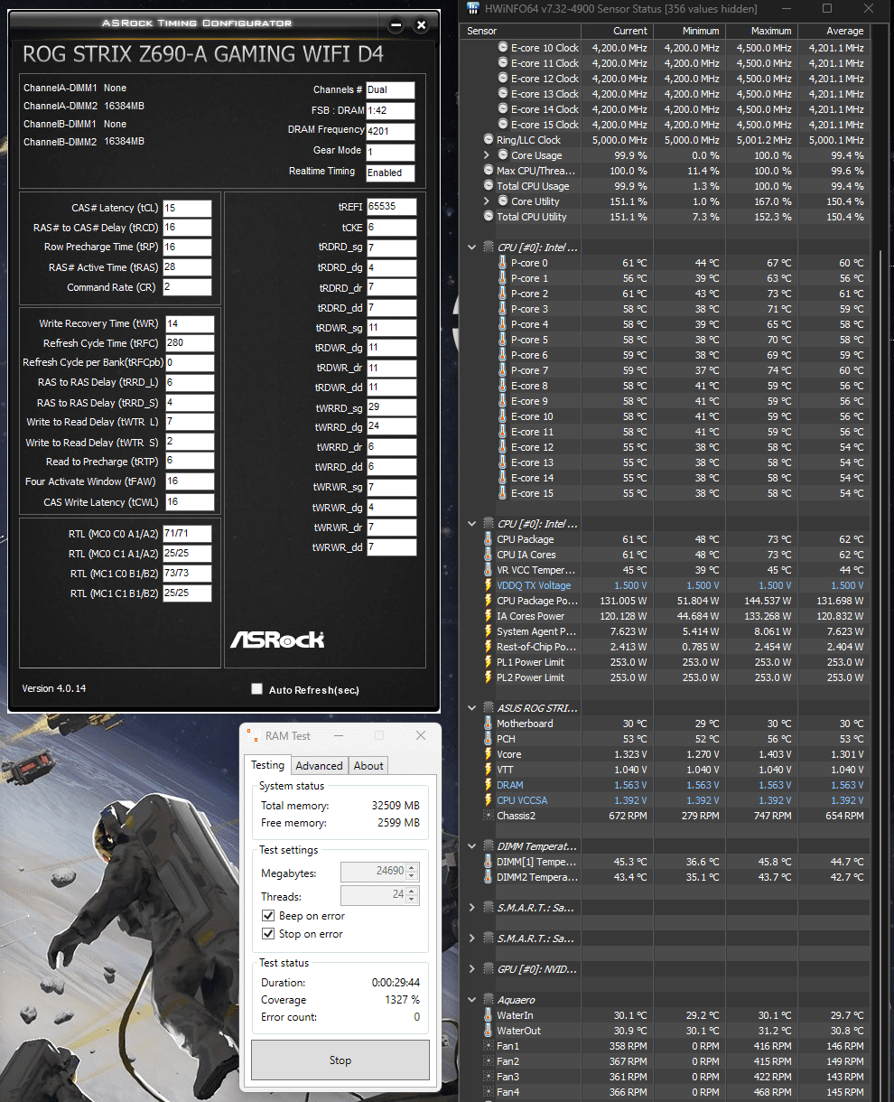Click the ASRock logo in Timing Configurator
The image size is (894, 1102).
click(277, 640)
